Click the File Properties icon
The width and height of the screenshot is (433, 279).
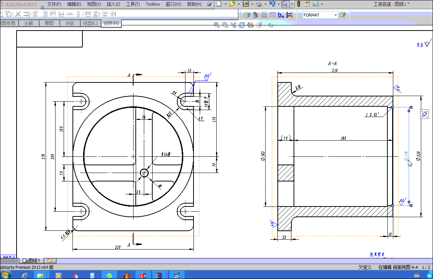point(307,4)
